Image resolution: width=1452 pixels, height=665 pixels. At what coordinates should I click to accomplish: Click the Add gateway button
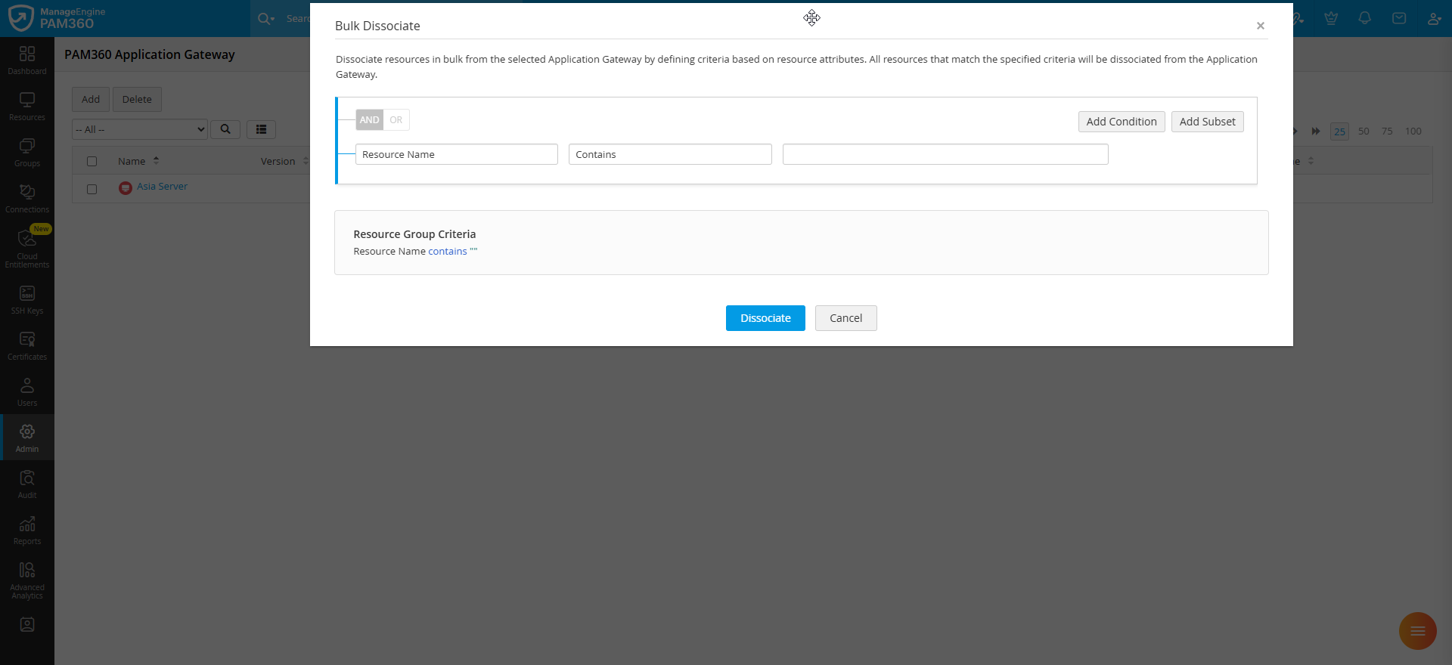click(91, 99)
